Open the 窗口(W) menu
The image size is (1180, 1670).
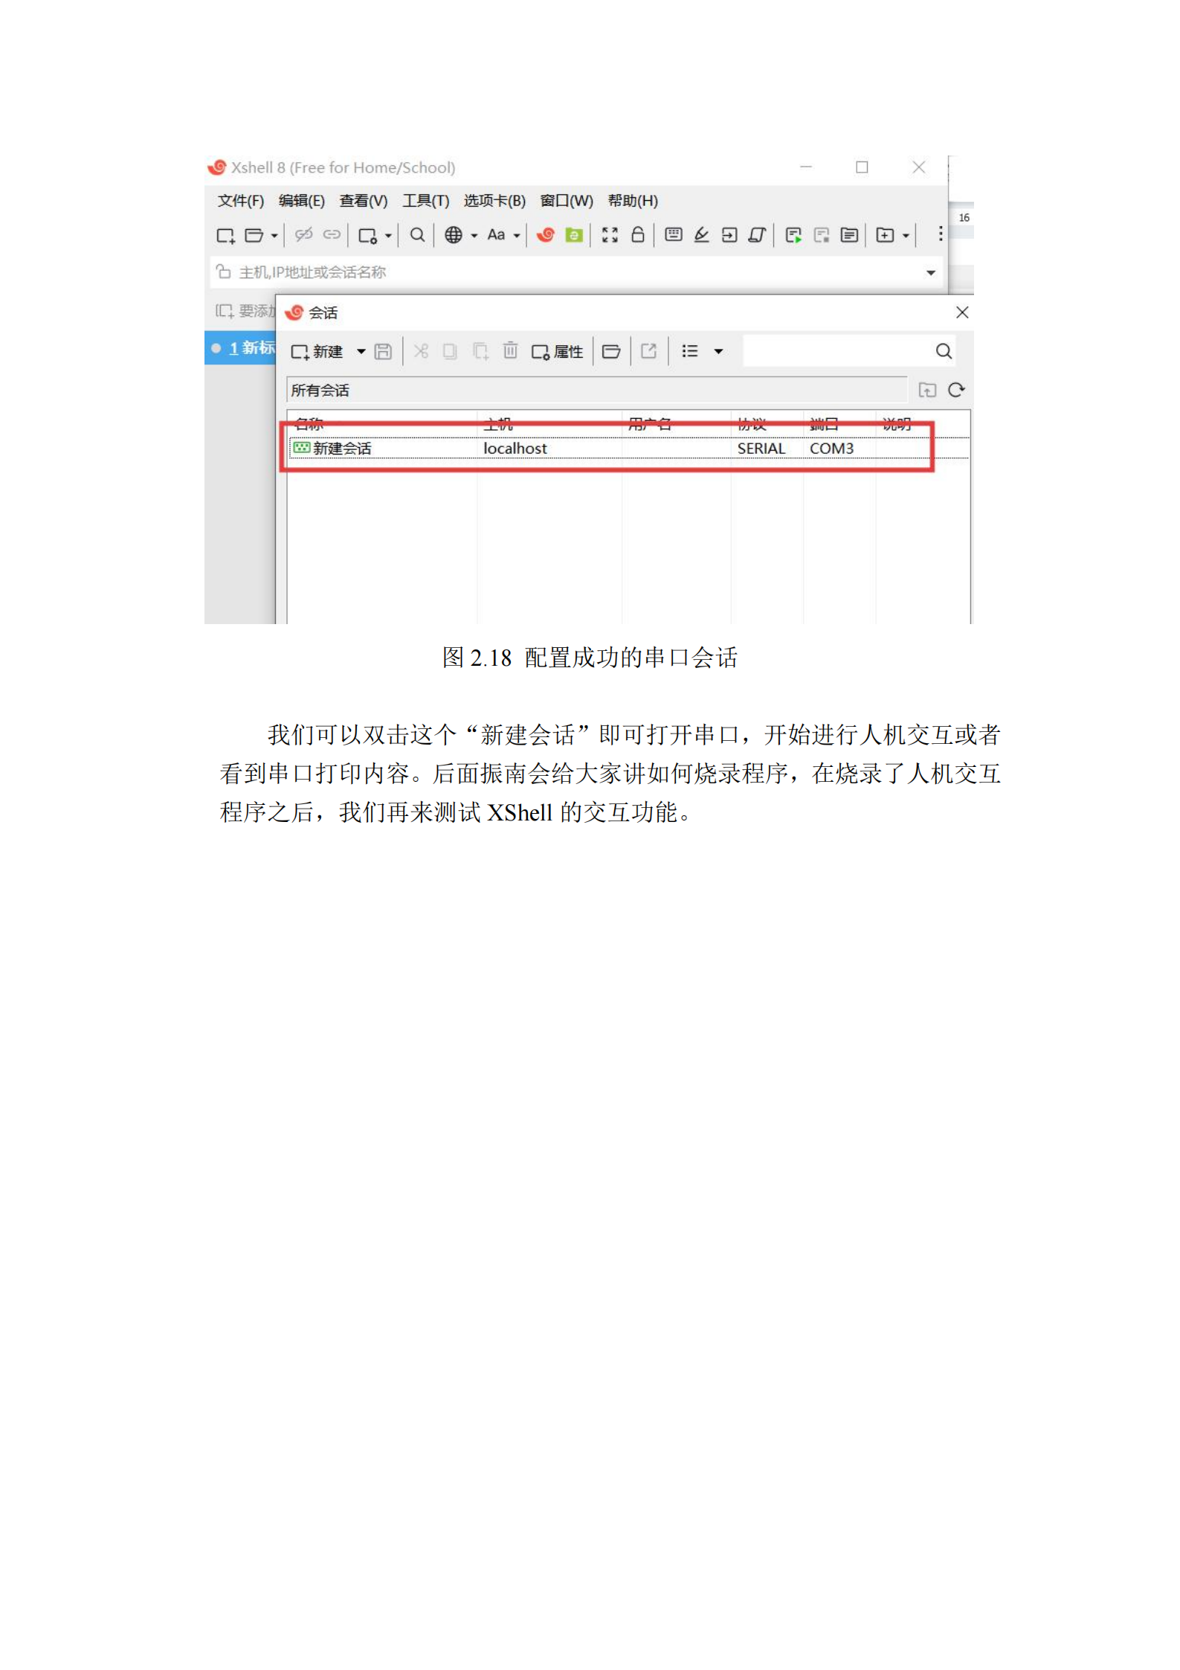point(567,201)
